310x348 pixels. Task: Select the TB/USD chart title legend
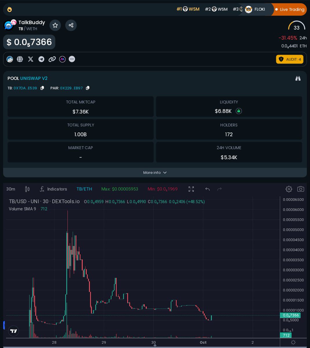point(44,201)
